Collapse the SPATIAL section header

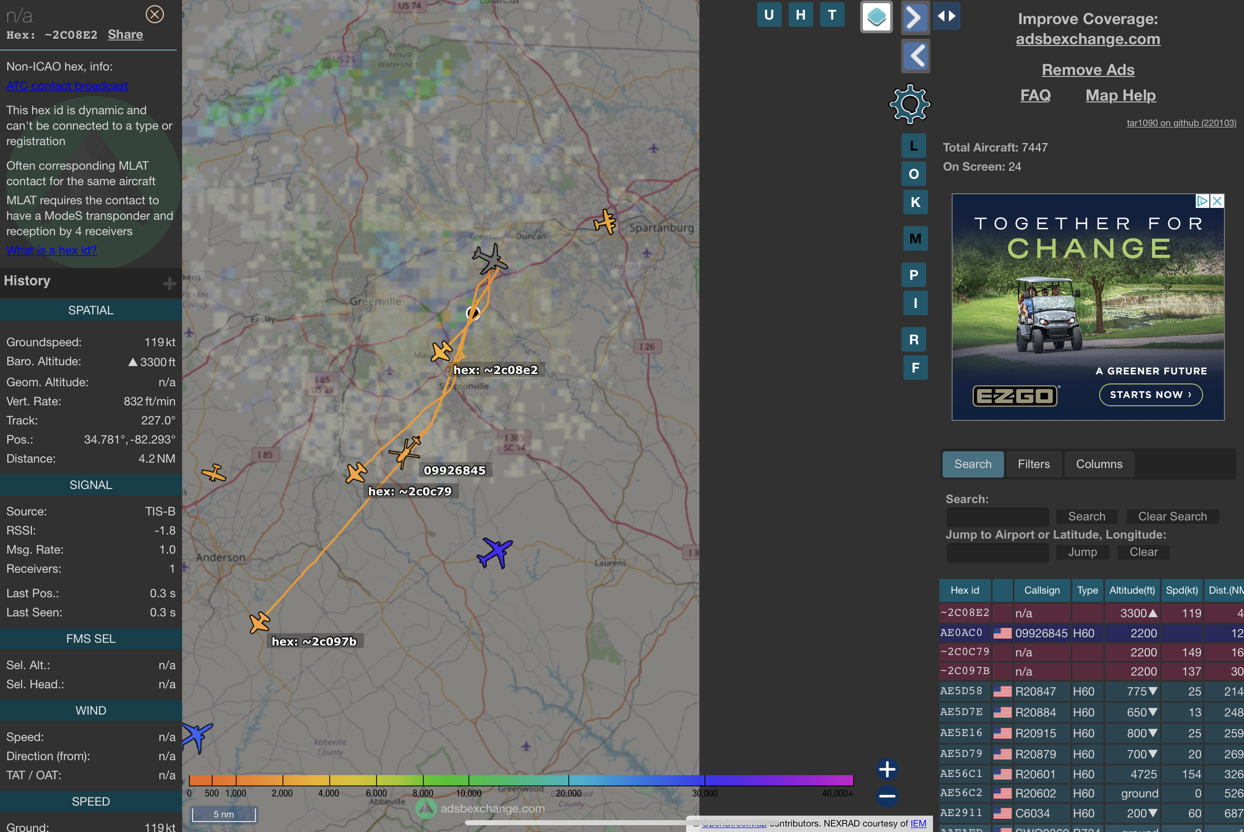point(91,310)
